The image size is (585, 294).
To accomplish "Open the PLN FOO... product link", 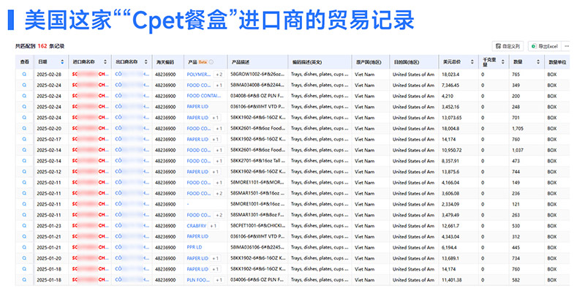I will coord(198,280).
